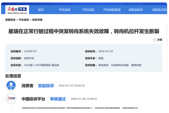The height and width of the screenshot is (113, 169).
Task: Select 汽车缺陷报道 in the top menu
Action: point(112,10)
